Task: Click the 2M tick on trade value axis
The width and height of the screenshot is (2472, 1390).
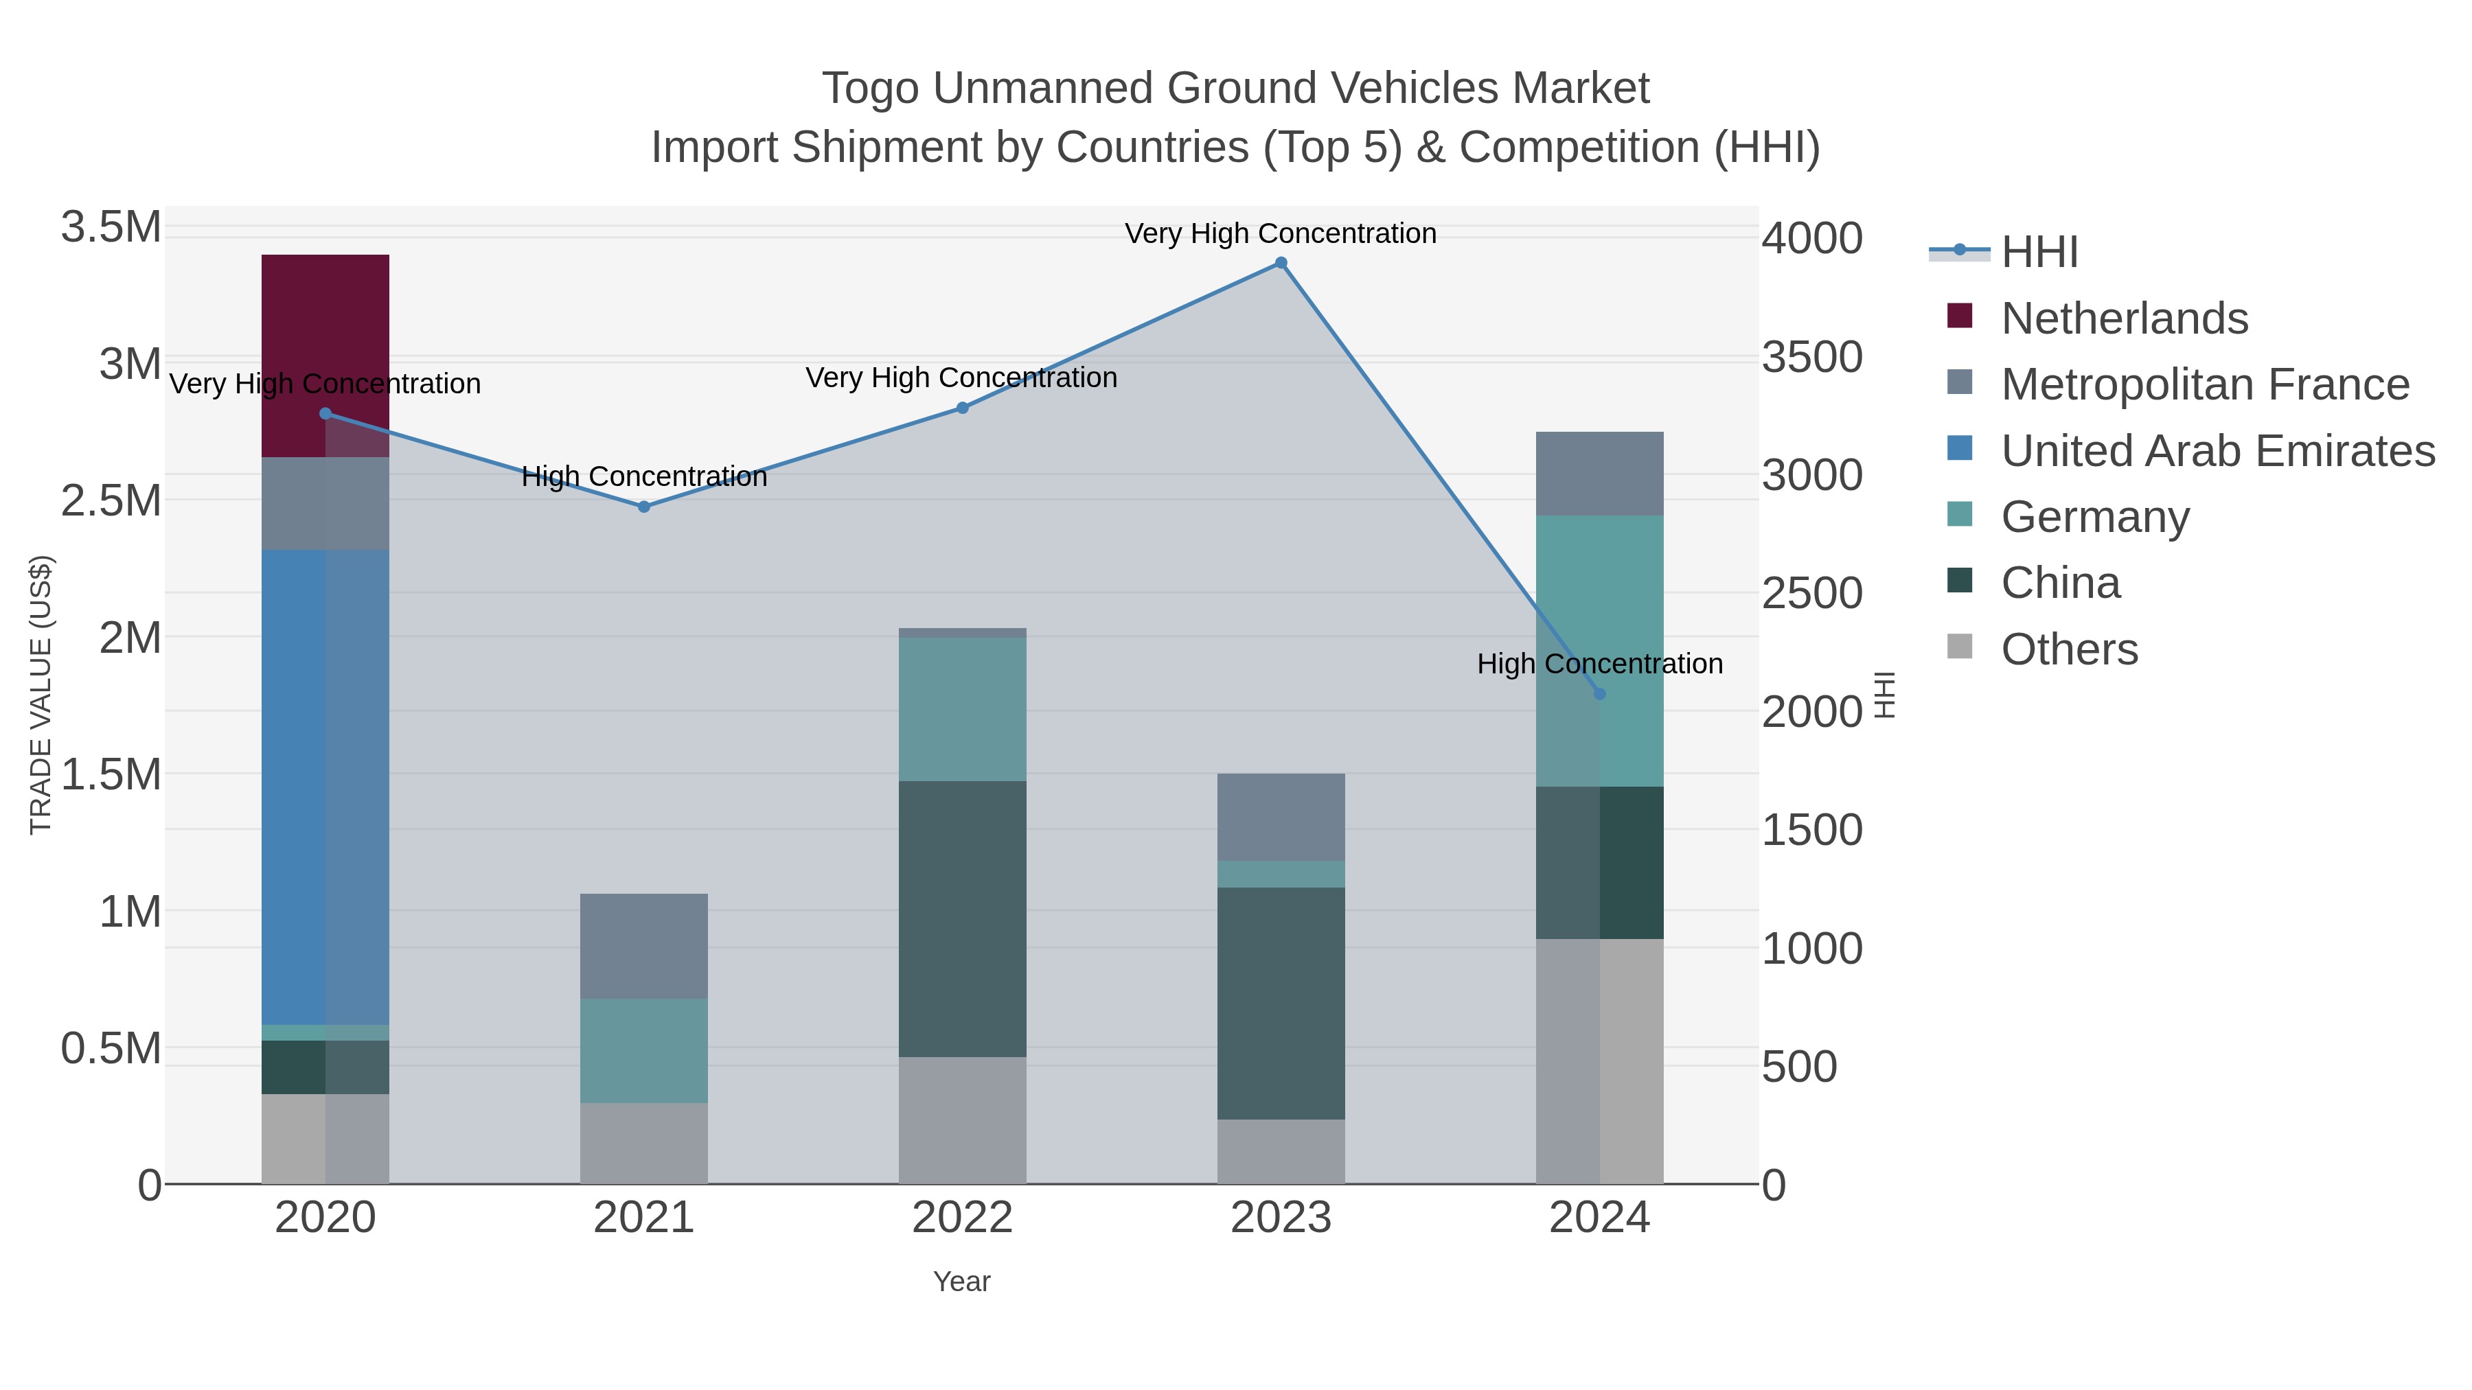Action: pos(130,637)
